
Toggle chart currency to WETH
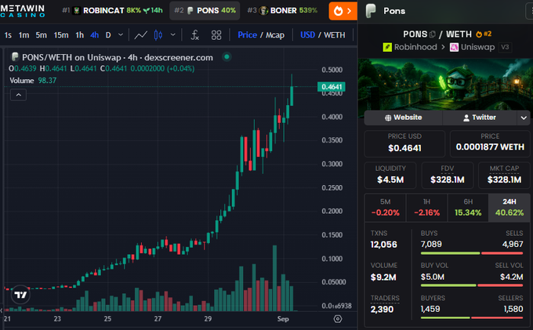pos(334,35)
